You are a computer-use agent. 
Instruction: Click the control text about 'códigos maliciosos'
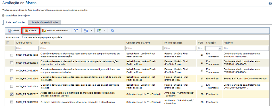coord(80,71)
